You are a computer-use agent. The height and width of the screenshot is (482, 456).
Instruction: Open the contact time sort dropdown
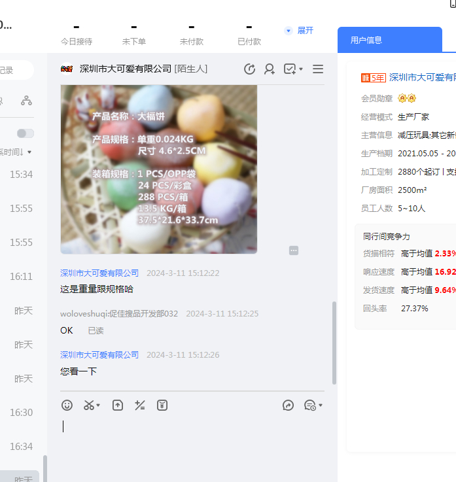17,152
